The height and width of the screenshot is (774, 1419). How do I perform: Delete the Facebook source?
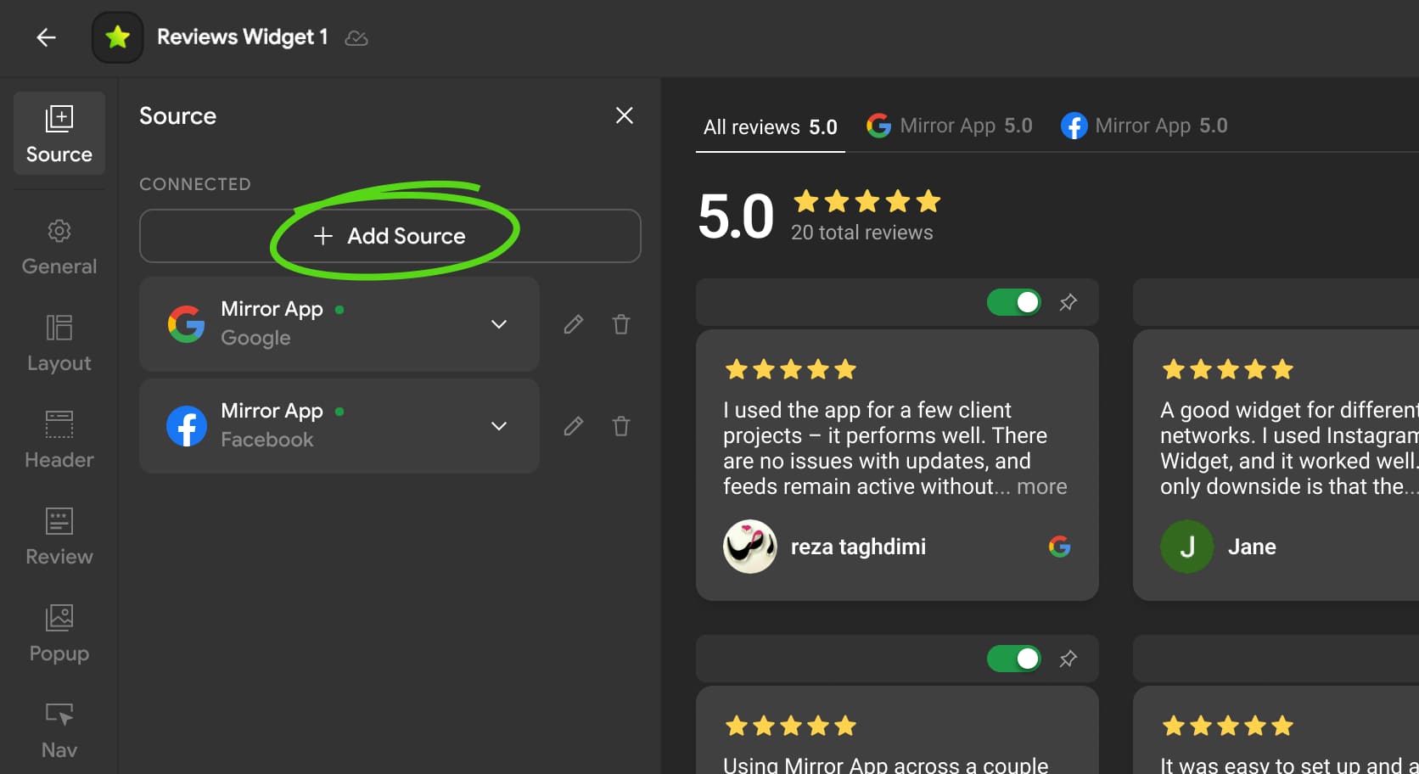click(621, 426)
